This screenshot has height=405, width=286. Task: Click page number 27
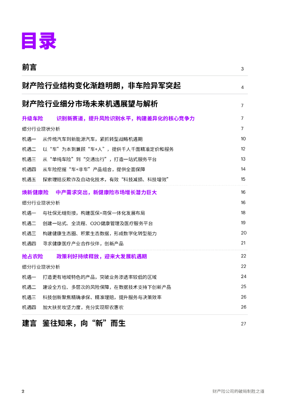point(243,324)
